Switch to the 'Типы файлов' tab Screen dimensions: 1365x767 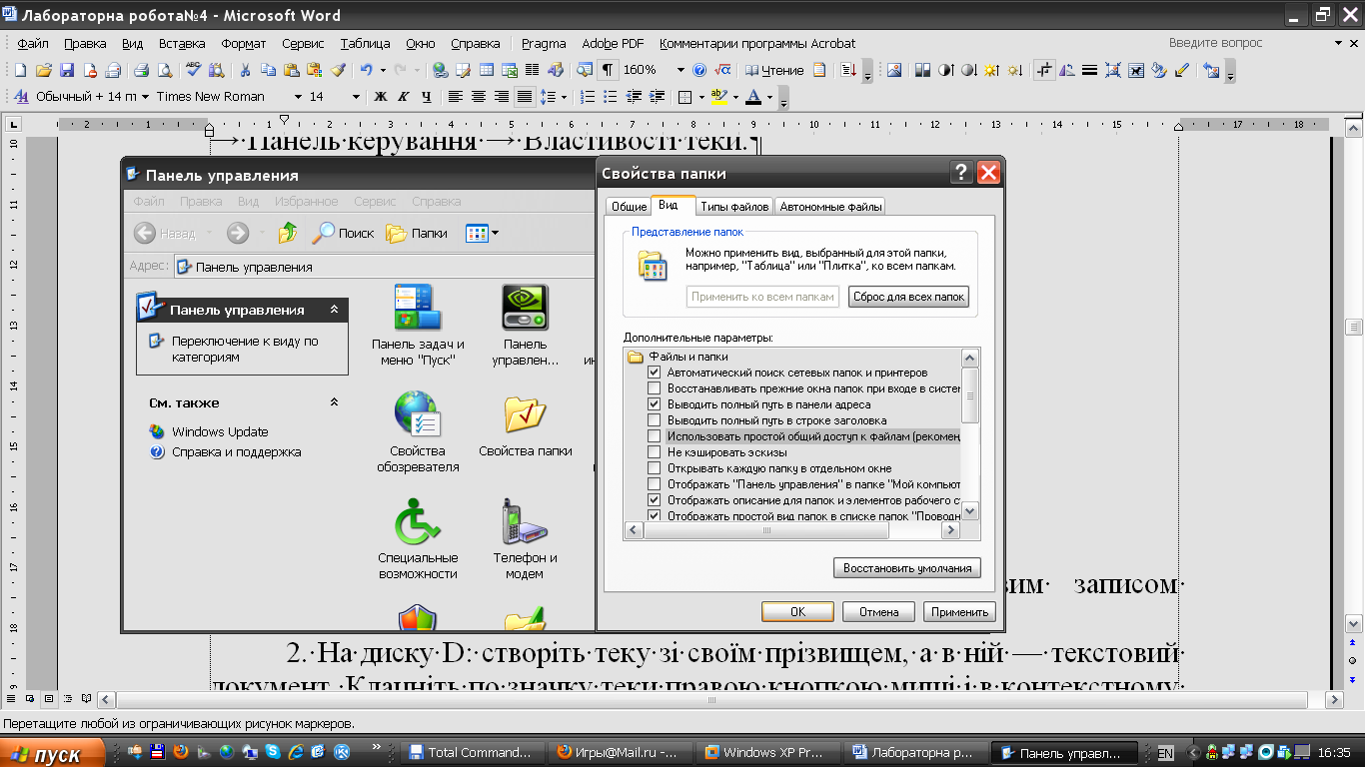point(734,207)
